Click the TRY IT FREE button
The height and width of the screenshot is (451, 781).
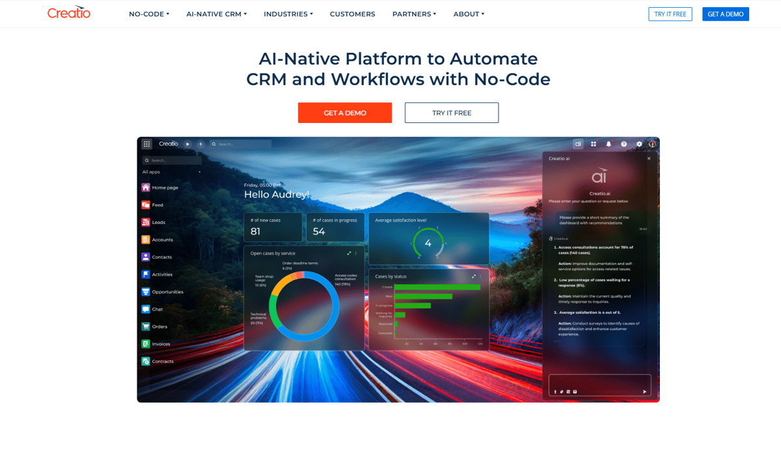click(451, 113)
